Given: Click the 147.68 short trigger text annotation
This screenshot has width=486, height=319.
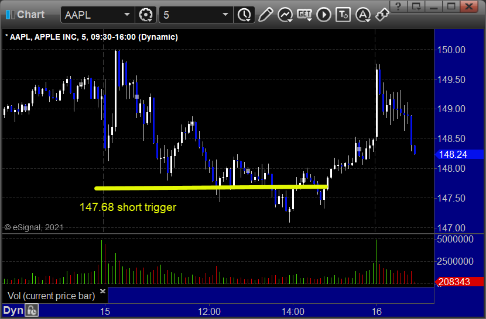Looking at the screenshot, I should 128,207.
